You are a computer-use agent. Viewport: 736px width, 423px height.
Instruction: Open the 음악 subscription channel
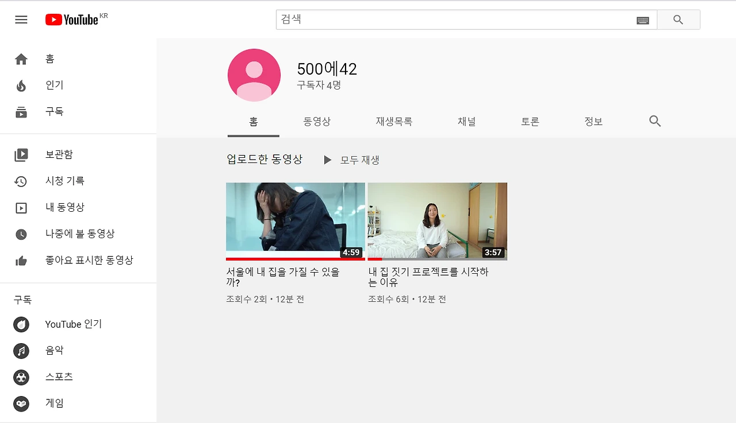(x=55, y=351)
